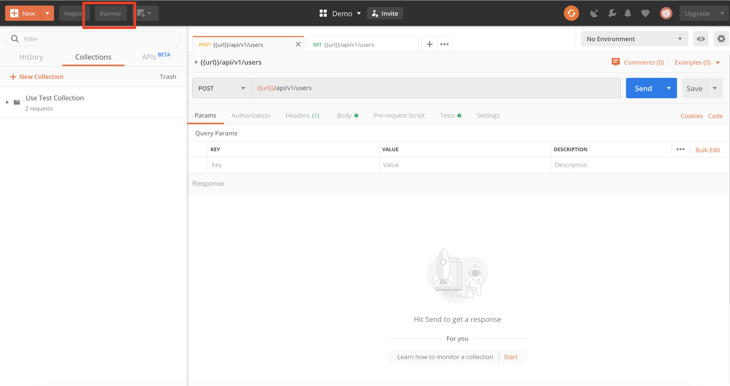Image resolution: width=730 pixels, height=386 pixels.
Task: Click the Import button
Action: coord(73,13)
